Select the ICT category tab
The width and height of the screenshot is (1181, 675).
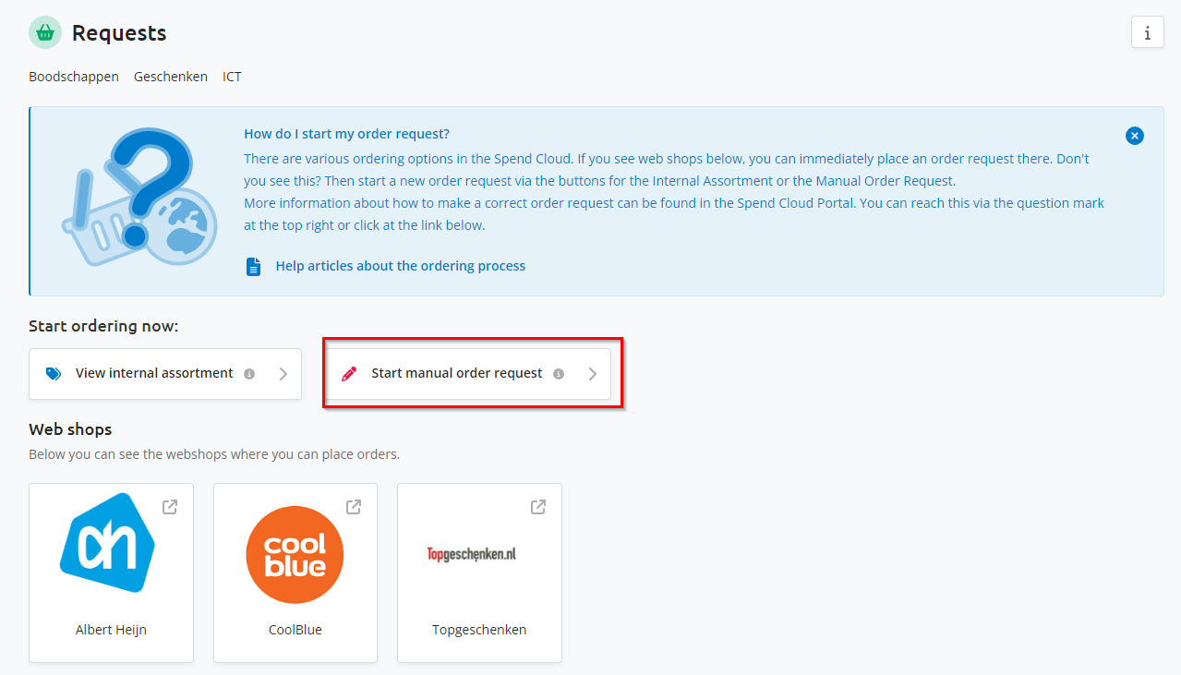point(232,77)
